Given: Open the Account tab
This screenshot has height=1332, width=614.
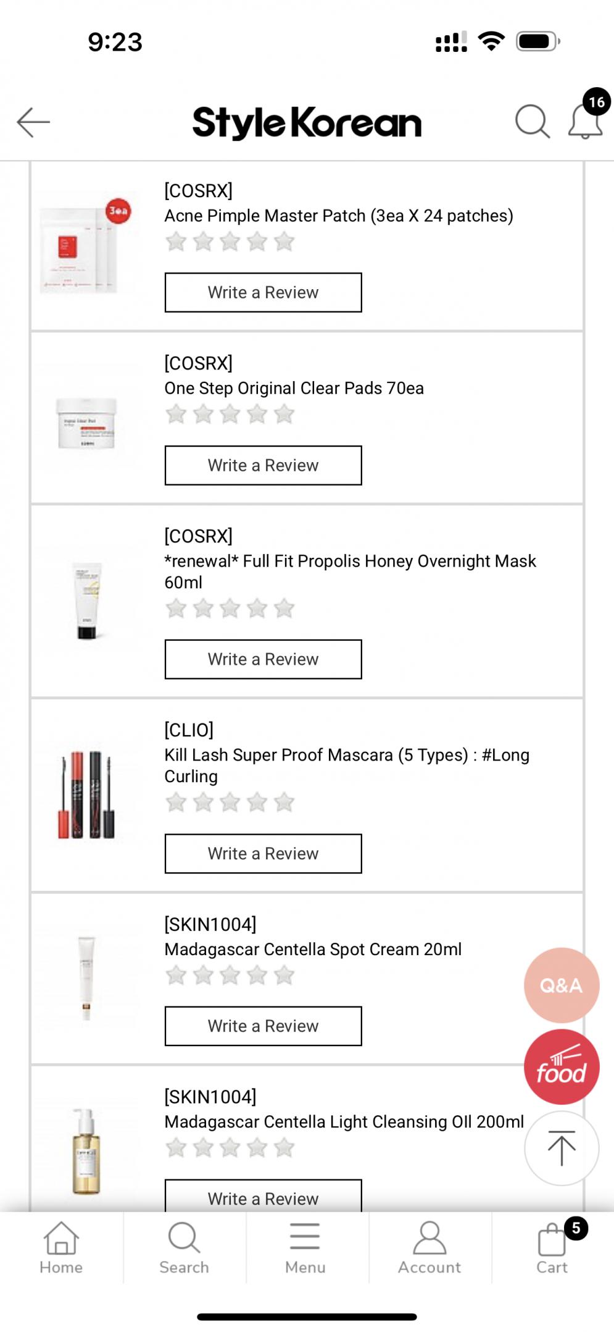Looking at the screenshot, I should tap(429, 1247).
